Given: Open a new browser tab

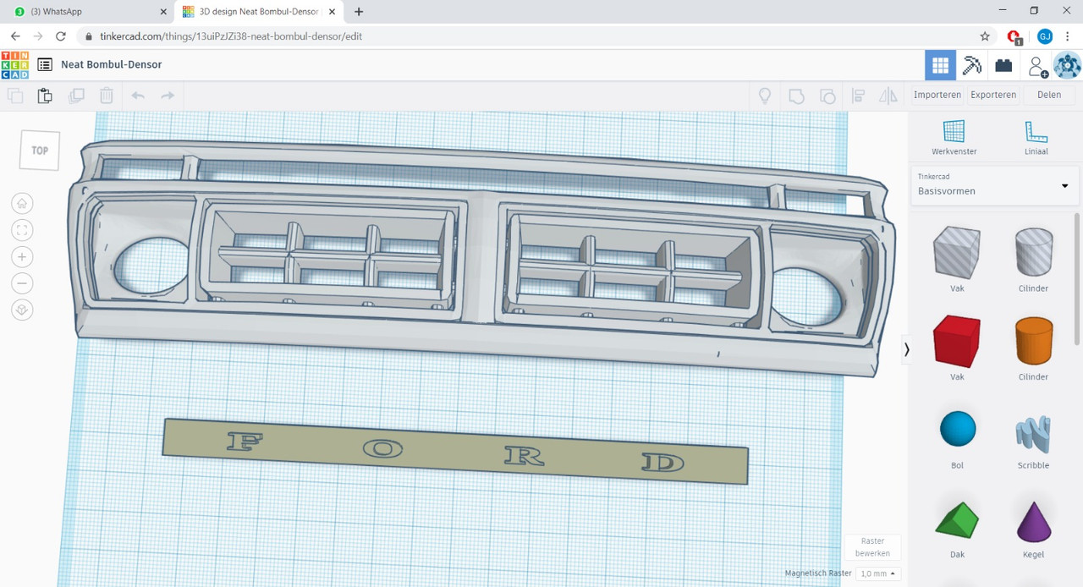Looking at the screenshot, I should point(359,12).
